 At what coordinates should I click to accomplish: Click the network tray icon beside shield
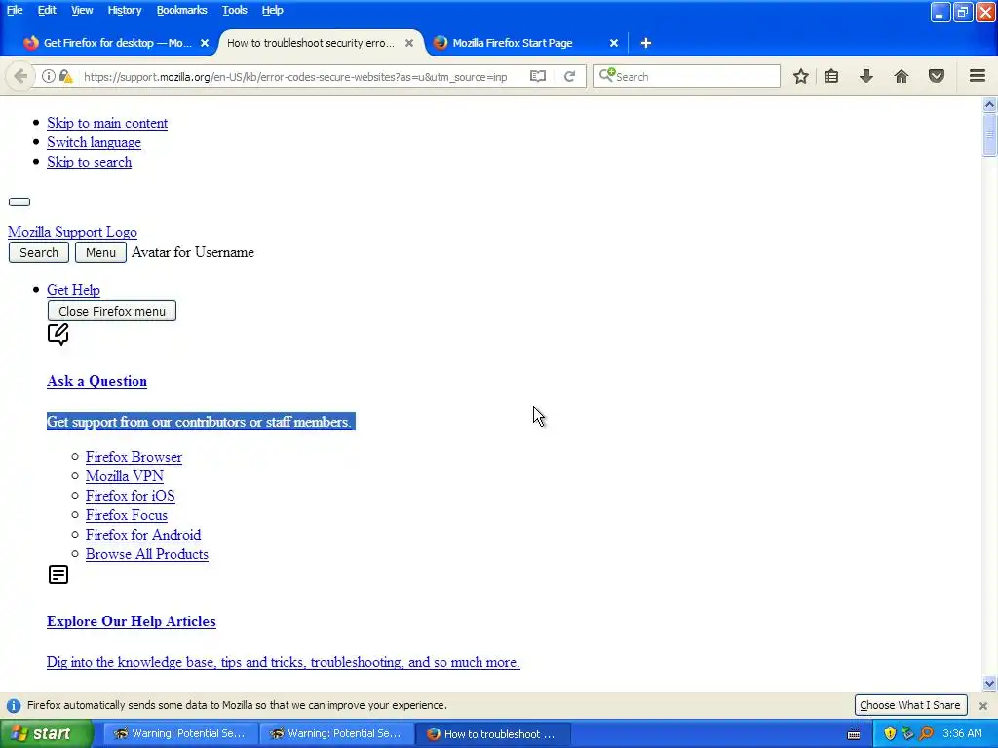908,733
